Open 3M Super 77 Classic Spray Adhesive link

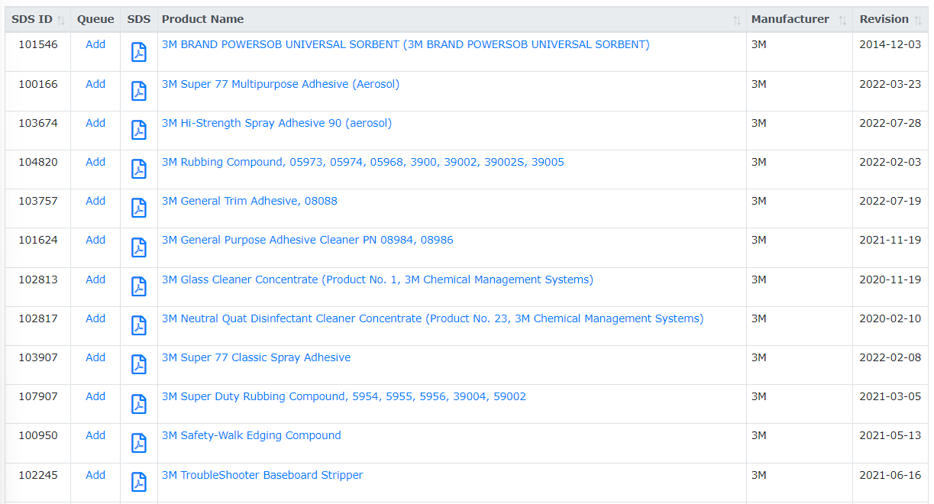tap(257, 357)
